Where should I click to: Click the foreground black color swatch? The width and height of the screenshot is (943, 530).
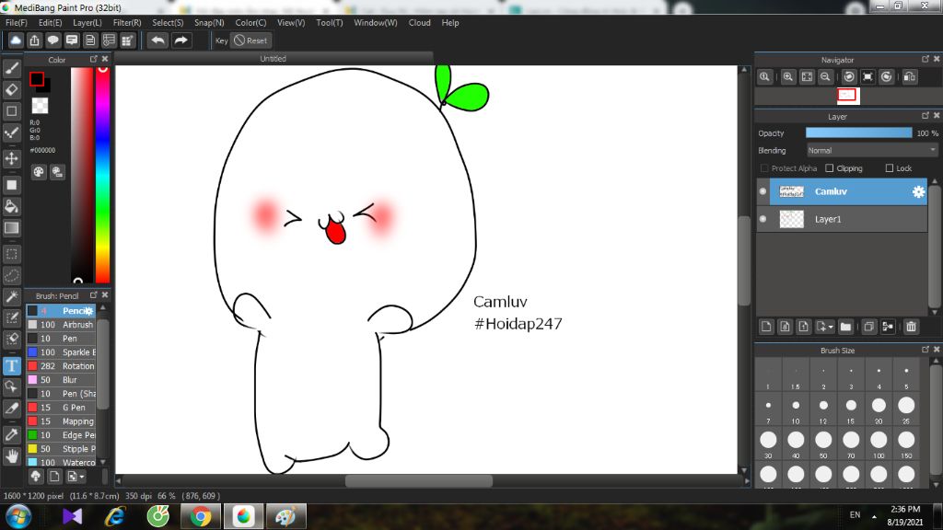coord(37,79)
